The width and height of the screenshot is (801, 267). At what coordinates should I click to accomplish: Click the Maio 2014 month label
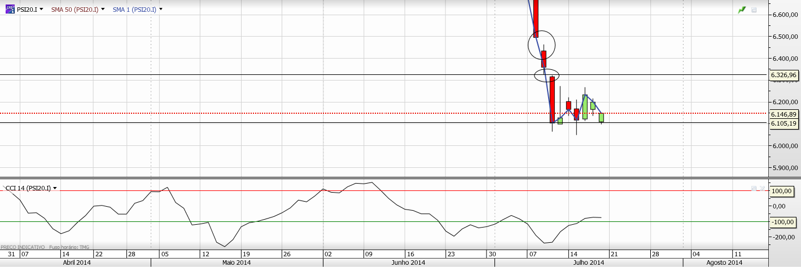pyautogui.click(x=237, y=262)
